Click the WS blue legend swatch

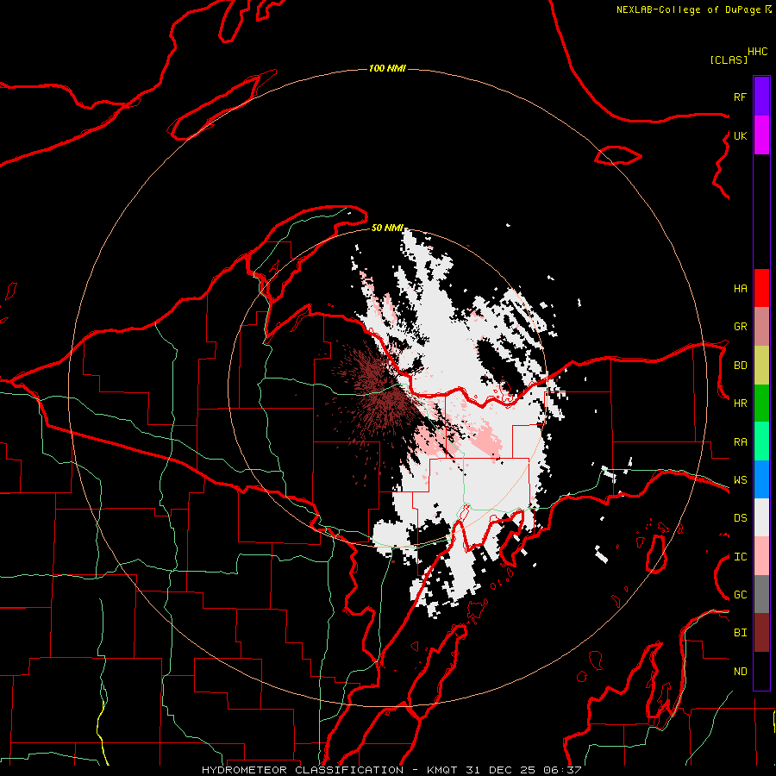click(x=761, y=479)
